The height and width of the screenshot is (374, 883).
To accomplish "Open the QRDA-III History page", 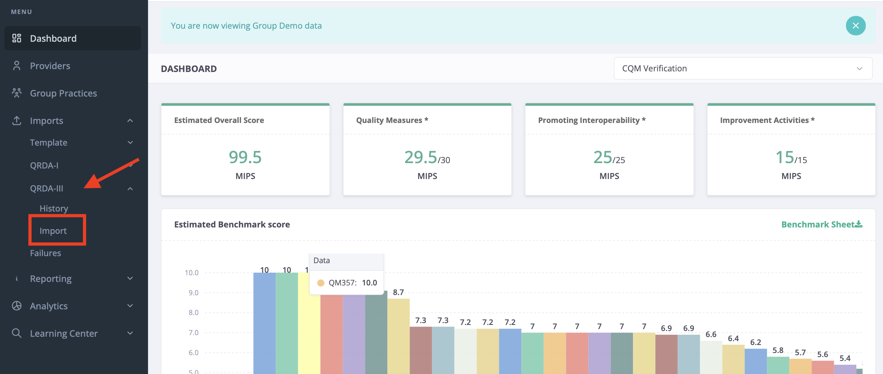I will 54,208.
